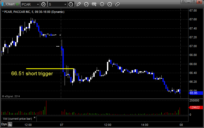Image resolution: width=204 pixels, height=128 pixels.
Task: Select the yellow short trigger line
Action: point(50,69)
